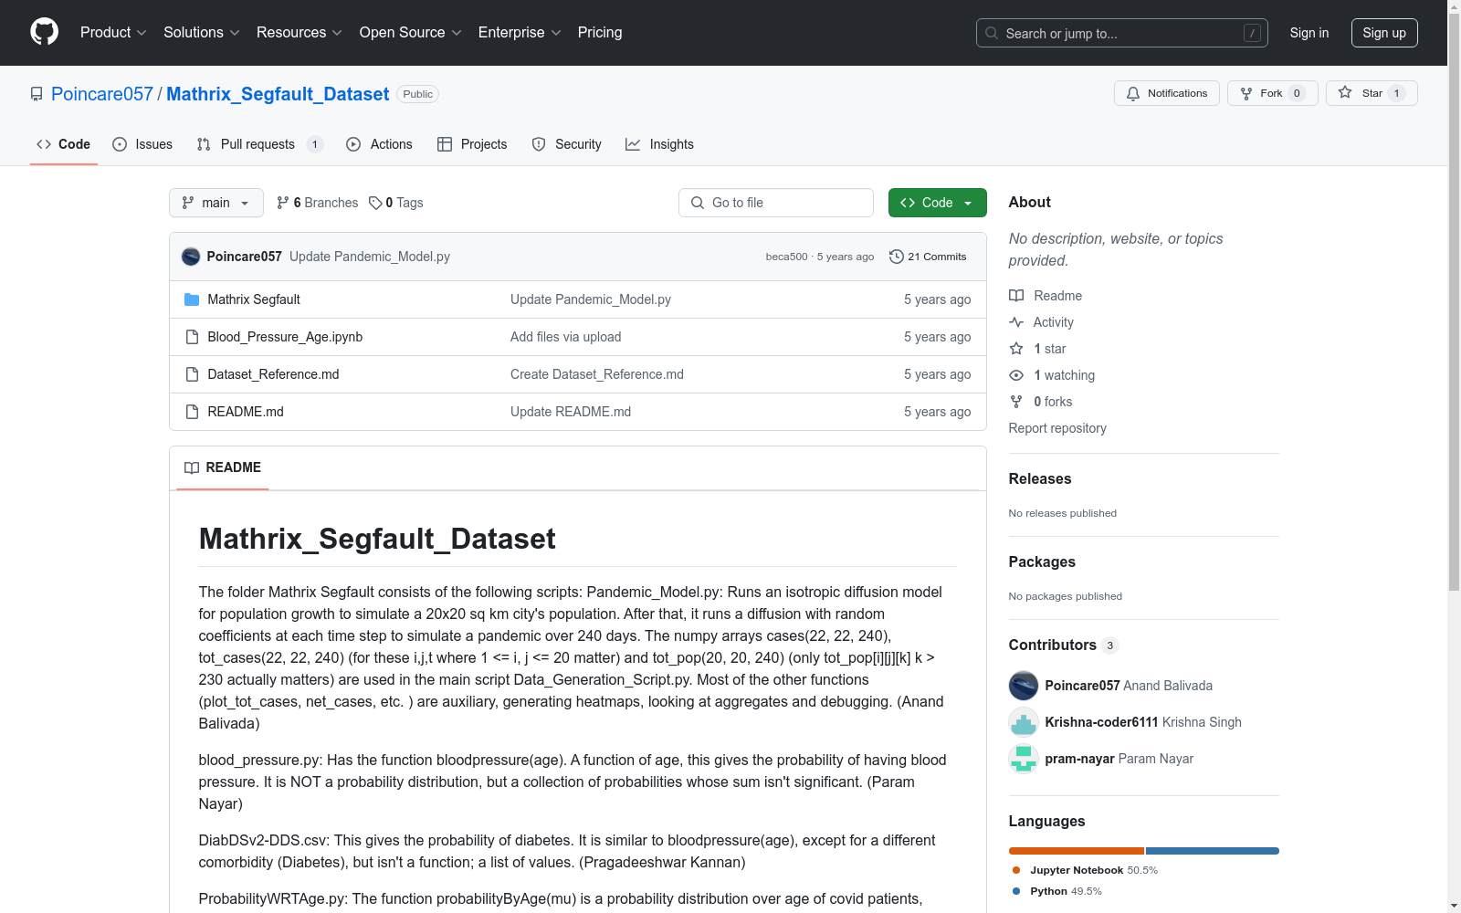Click the Security shield icon

tap(539, 144)
